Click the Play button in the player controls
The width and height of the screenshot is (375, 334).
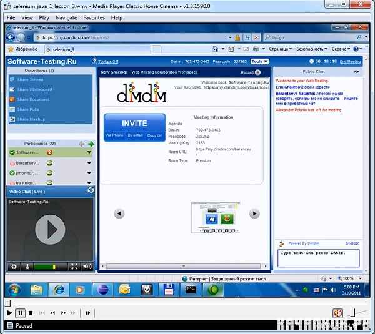pos(9,313)
